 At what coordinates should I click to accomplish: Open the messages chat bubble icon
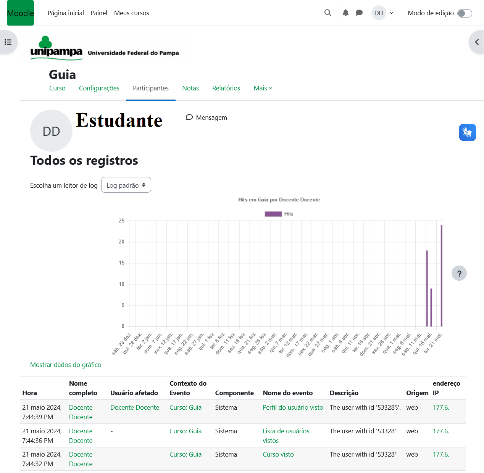click(x=359, y=13)
